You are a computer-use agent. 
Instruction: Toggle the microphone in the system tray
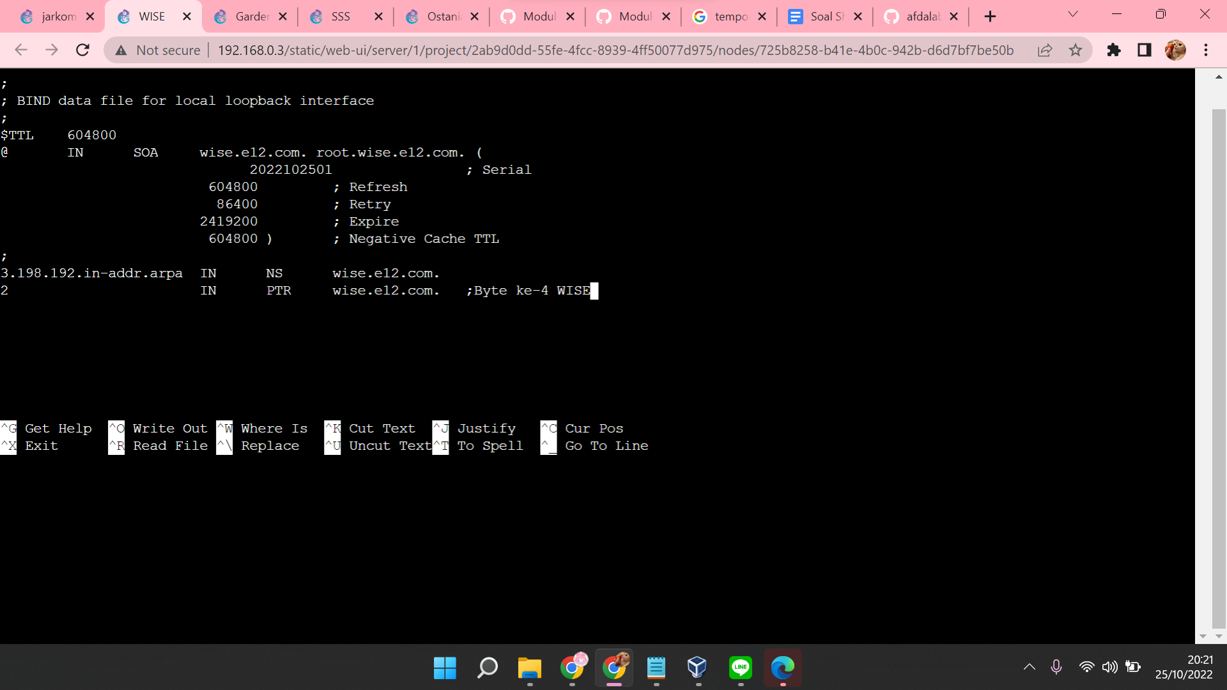(x=1056, y=666)
